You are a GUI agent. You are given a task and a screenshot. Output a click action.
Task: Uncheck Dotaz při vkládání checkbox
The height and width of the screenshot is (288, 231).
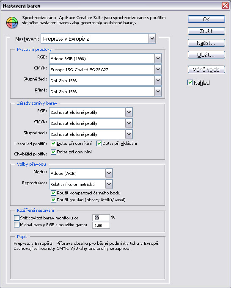coord(99,143)
